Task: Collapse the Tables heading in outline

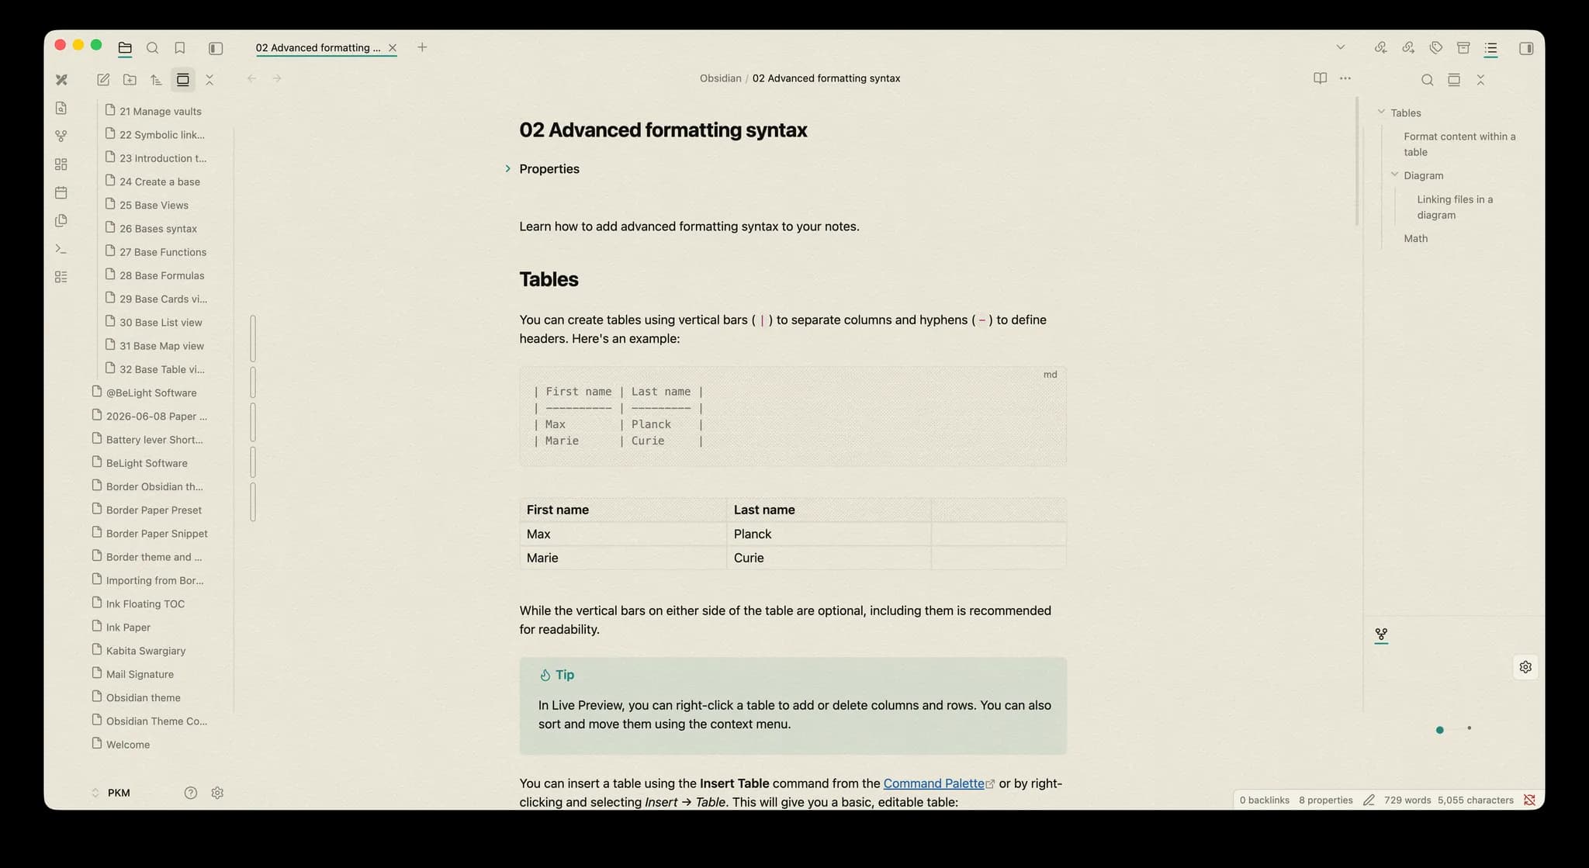Action: tap(1381, 112)
